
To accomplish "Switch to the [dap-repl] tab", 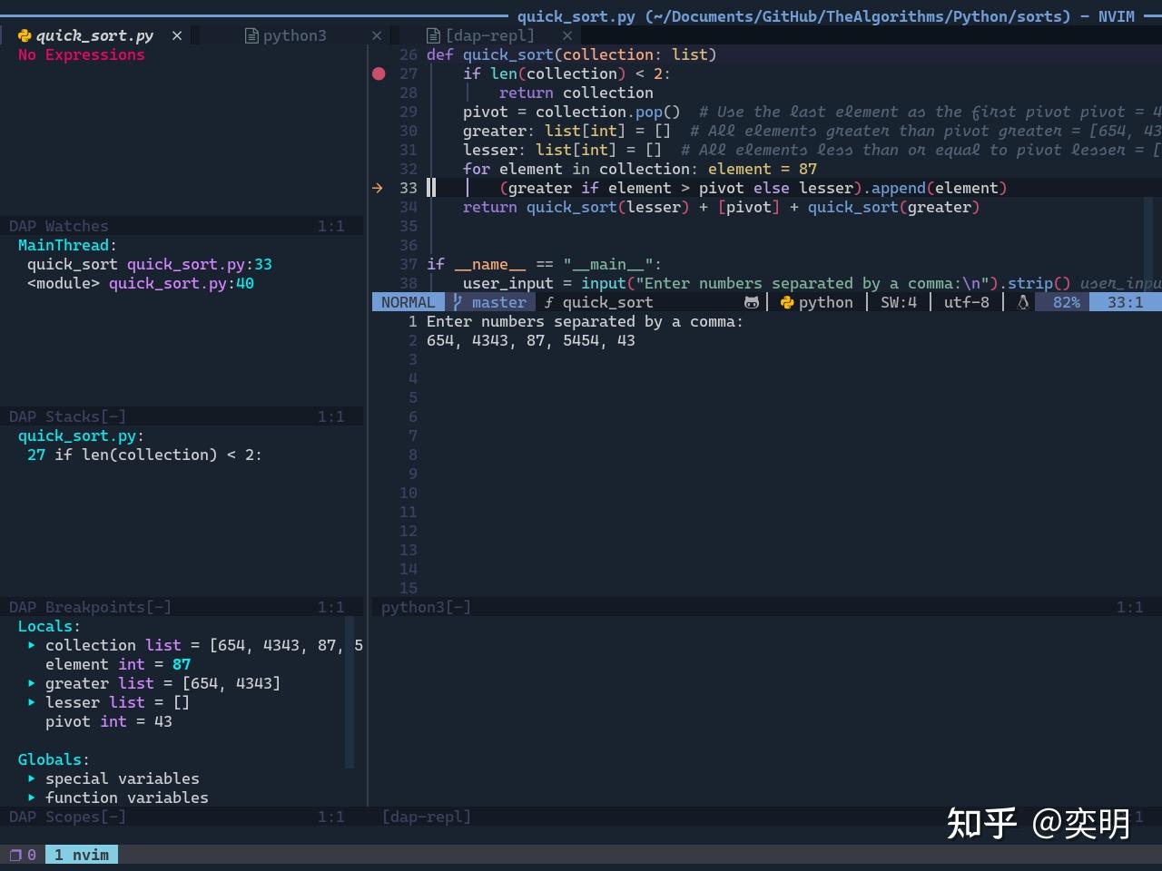I will click(x=490, y=35).
